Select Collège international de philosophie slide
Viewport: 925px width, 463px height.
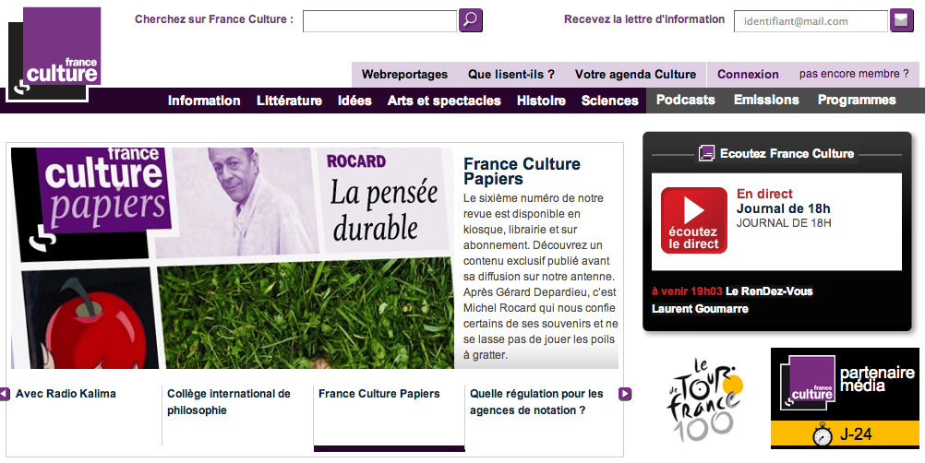click(x=229, y=402)
